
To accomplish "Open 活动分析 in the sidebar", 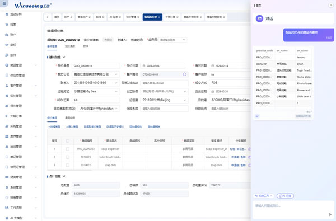I will [16, 15].
